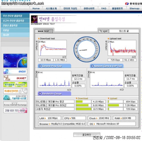The image size is (142, 141).
Task: Open the 6NGIX banner
Action: 15,71
